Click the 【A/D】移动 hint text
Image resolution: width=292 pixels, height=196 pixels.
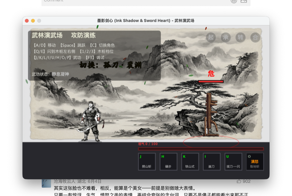pyautogui.click(x=44, y=45)
